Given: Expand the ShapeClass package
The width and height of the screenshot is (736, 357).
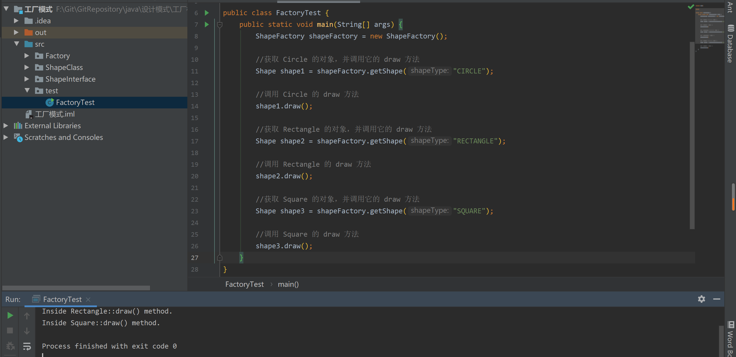Looking at the screenshot, I should [x=27, y=67].
